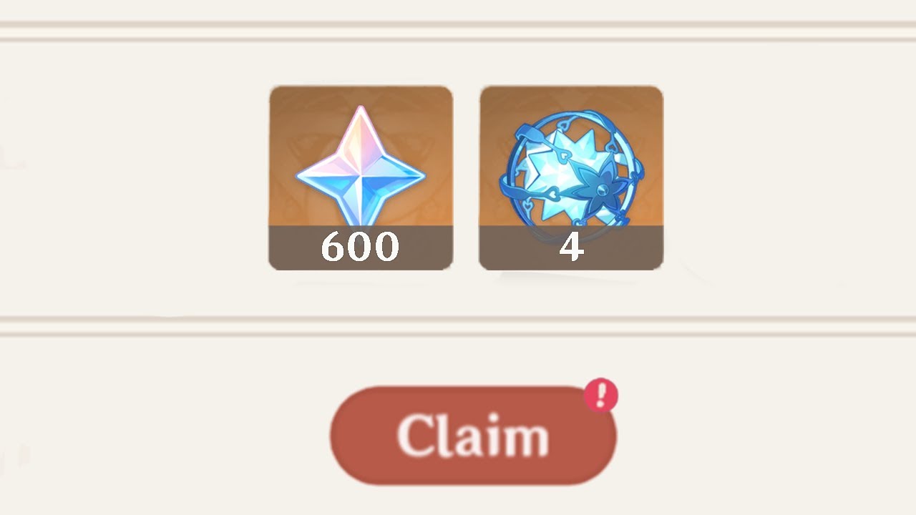The height and width of the screenshot is (515, 916).
Task: Select the reward showing 4 Fates
Action: tap(571, 178)
